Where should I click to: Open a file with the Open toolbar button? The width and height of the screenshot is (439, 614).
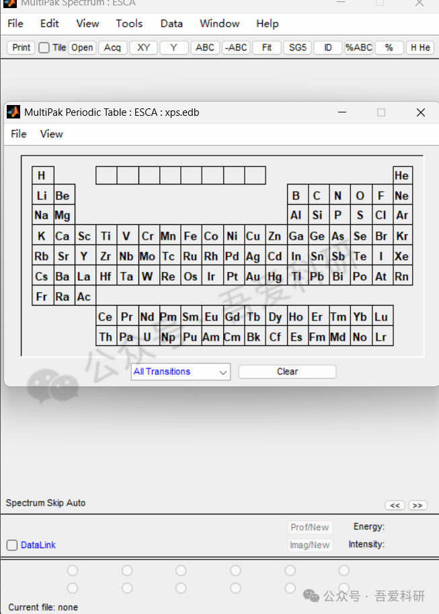click(x=82, y=48)
